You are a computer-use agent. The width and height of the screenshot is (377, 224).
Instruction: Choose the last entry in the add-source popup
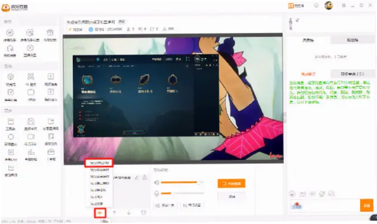[x=97, y=204]
